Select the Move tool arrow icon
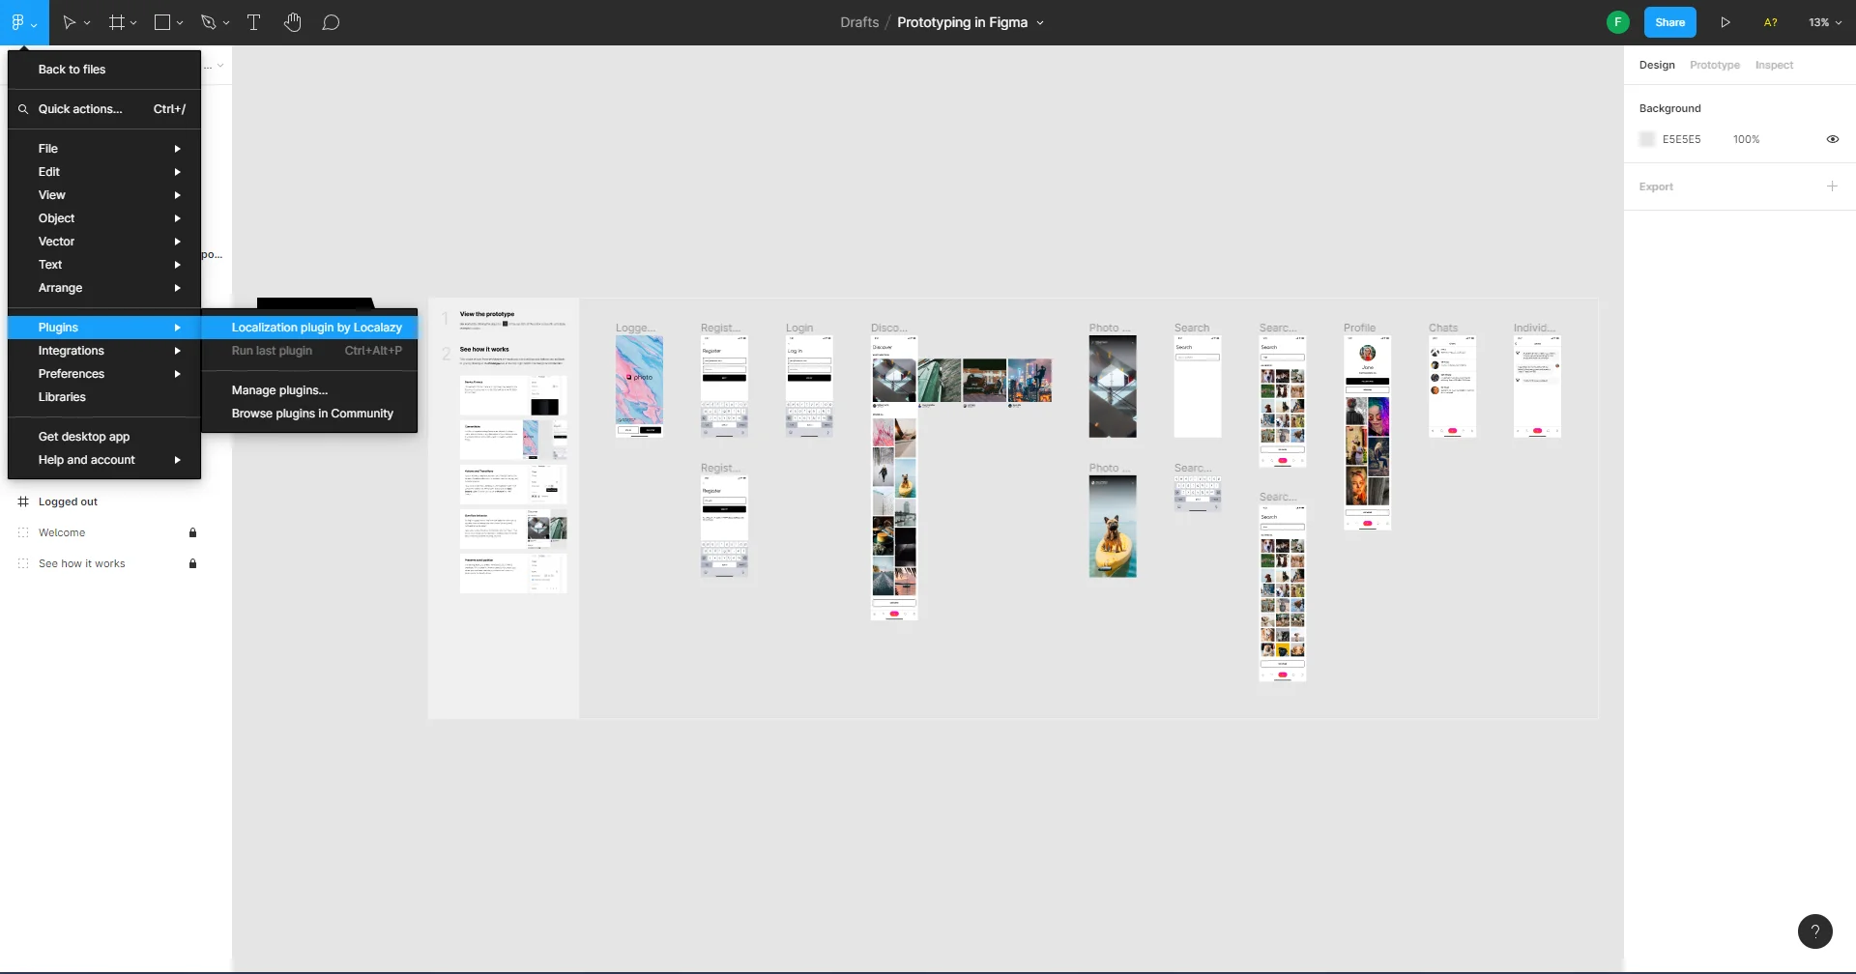The width and height of the screenshot is (1856, 974). pyautogui.click(x=69, y=22)
